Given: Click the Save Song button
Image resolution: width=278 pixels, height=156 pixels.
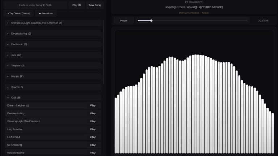Looking at the screenshot, I should [x=95, y=5].
